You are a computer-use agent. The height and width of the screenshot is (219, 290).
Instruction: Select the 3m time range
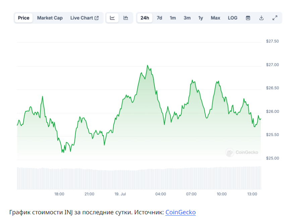coord(187,18)
